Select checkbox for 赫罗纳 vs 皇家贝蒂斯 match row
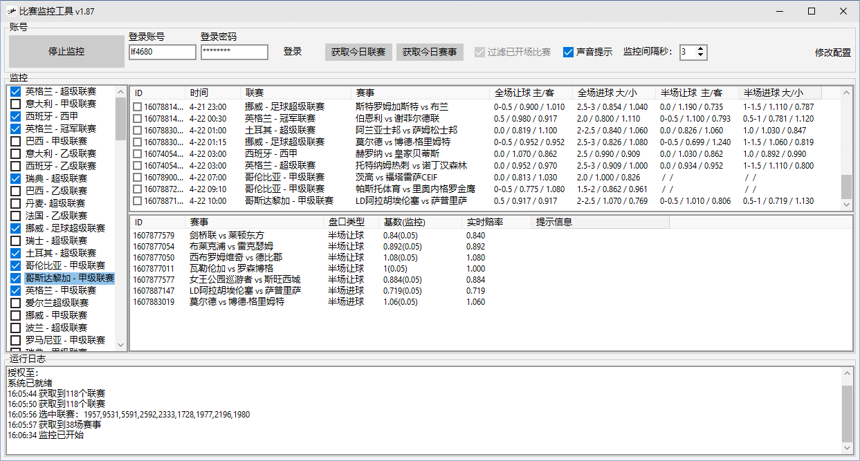Image resolution: width=860 pixels, height=461 pixels. point(138,154)
